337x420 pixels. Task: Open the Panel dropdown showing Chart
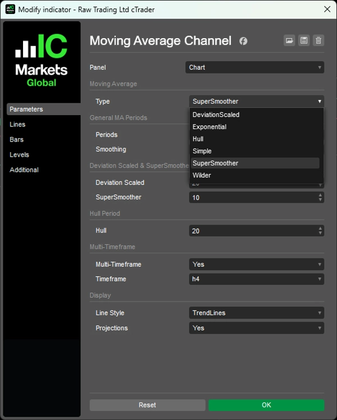click(255, 67)
